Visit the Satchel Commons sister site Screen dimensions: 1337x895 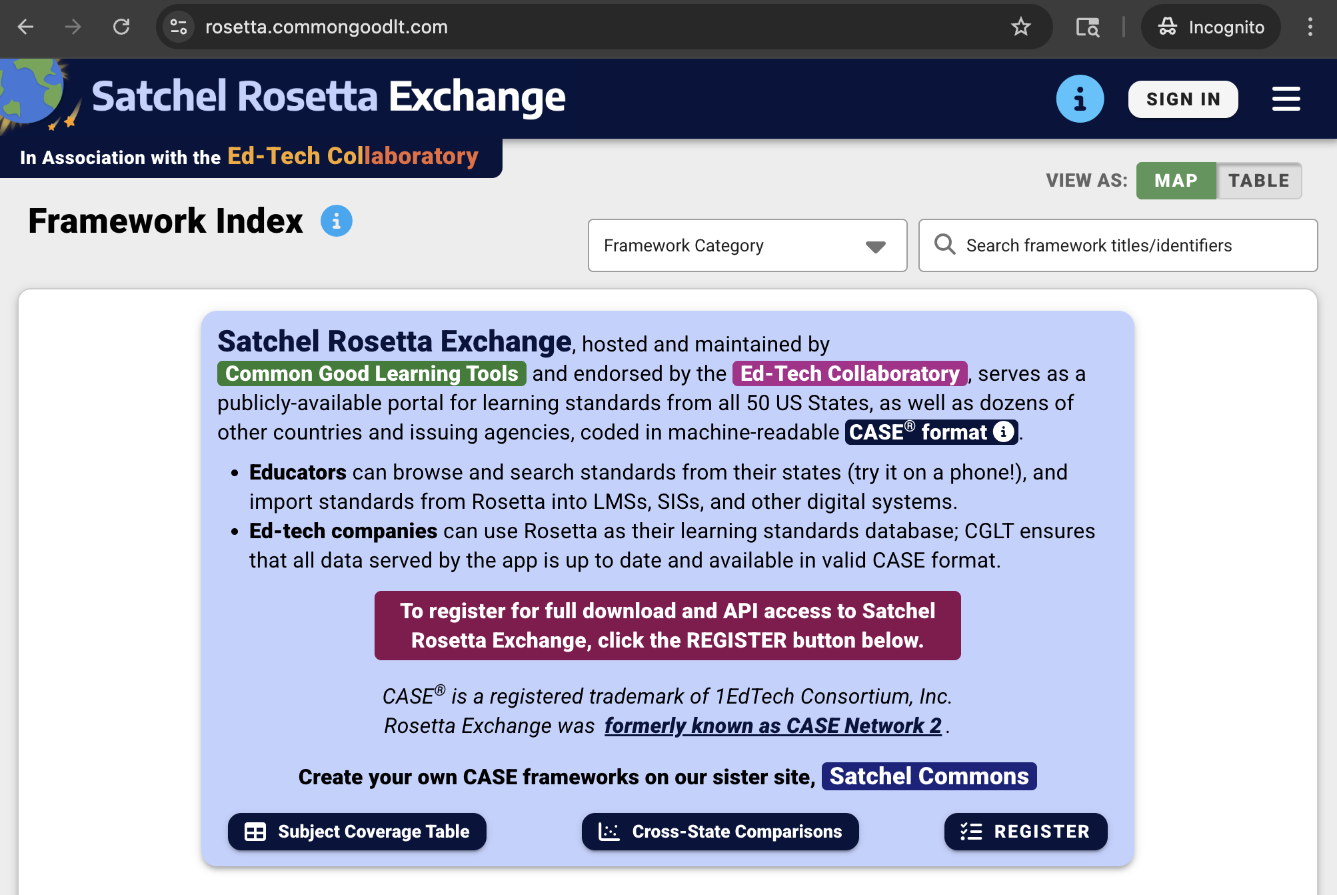coord(928,776)
